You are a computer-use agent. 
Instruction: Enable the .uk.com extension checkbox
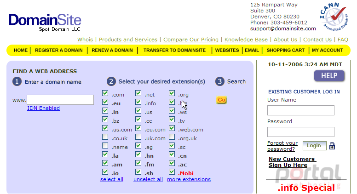click(x=138, y=137)
